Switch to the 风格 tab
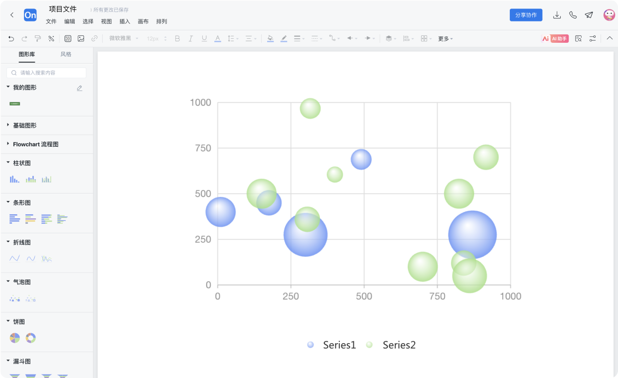The width and height of the screenshot is (618, 378). (66, 54)
